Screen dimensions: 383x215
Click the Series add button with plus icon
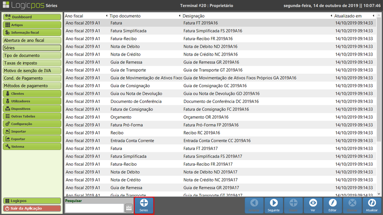click(x=144, y=205)
